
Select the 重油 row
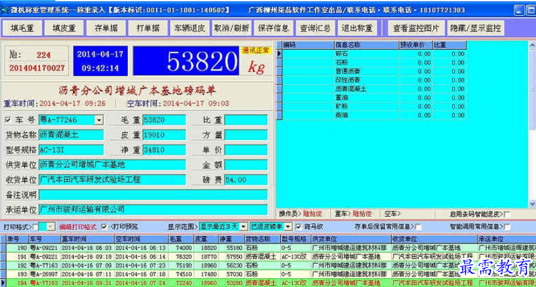(372, 98)
